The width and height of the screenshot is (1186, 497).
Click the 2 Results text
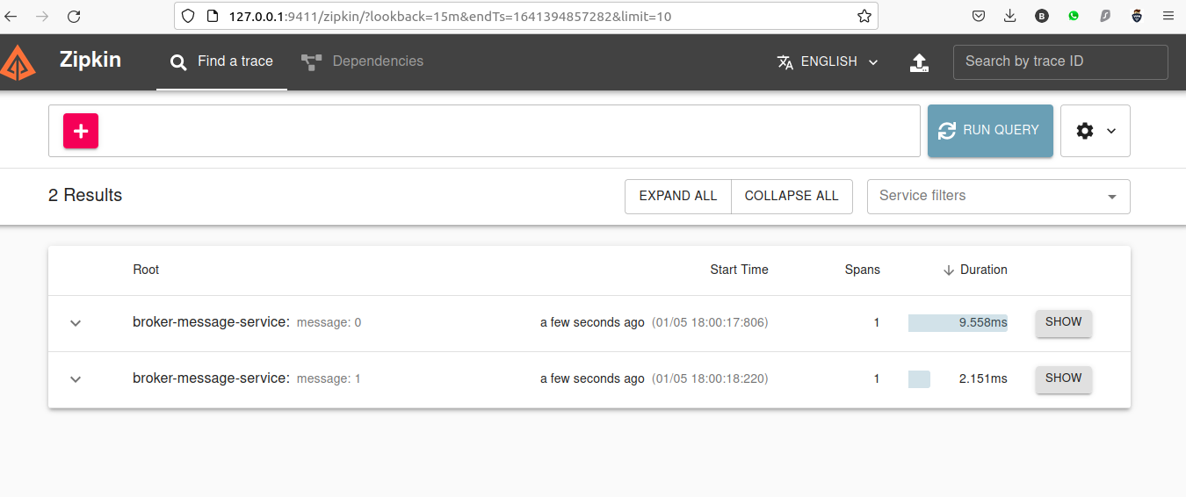click(x=85, y=196)
